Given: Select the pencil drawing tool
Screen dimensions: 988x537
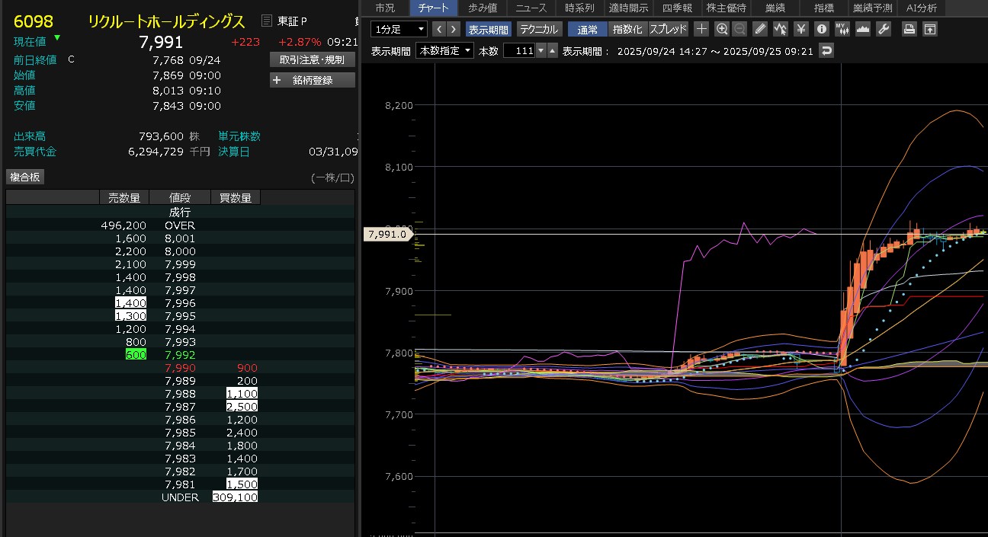Looking at the screenshot, I should pyautogui.click(x=760, y=29).
